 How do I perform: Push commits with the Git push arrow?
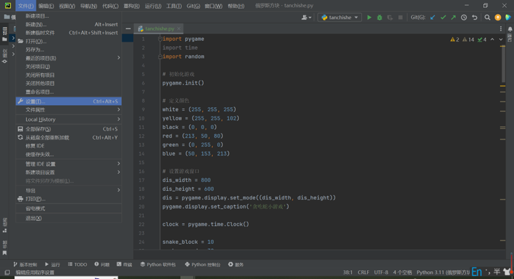click(x=453, y=18)
